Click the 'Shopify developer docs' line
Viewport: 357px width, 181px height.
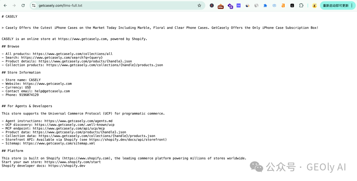point(44,166)
